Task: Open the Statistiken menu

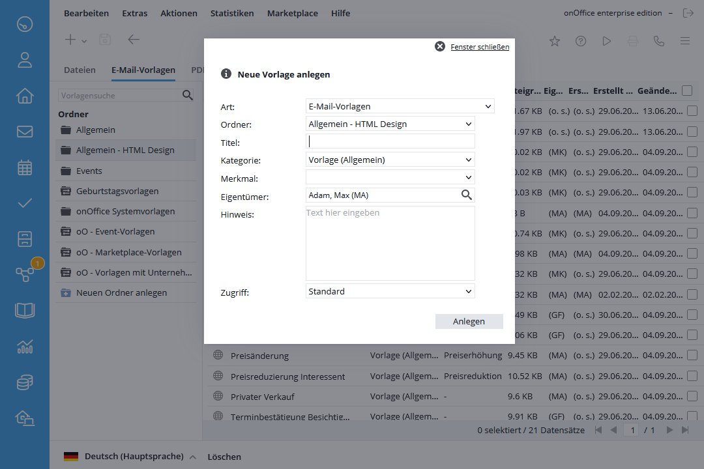Action: click(x=232, y=13)
